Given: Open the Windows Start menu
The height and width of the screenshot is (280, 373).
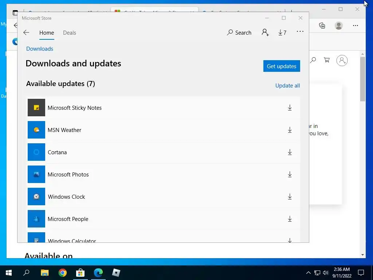Looking at the screenshot, I should (9, 273).
